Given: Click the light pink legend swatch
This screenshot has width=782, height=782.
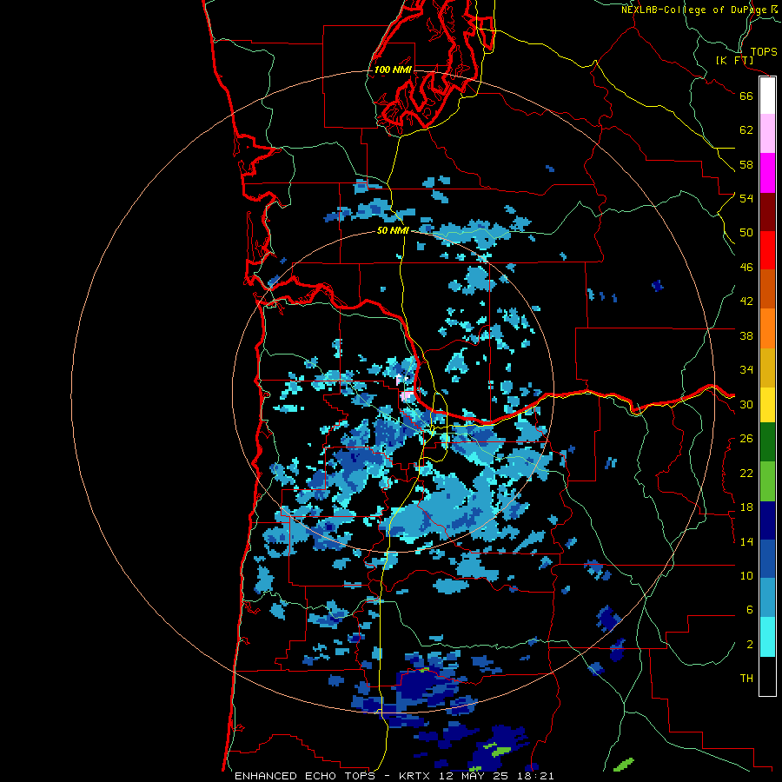Looking at the screenshot, I should [x=767, y=134].
